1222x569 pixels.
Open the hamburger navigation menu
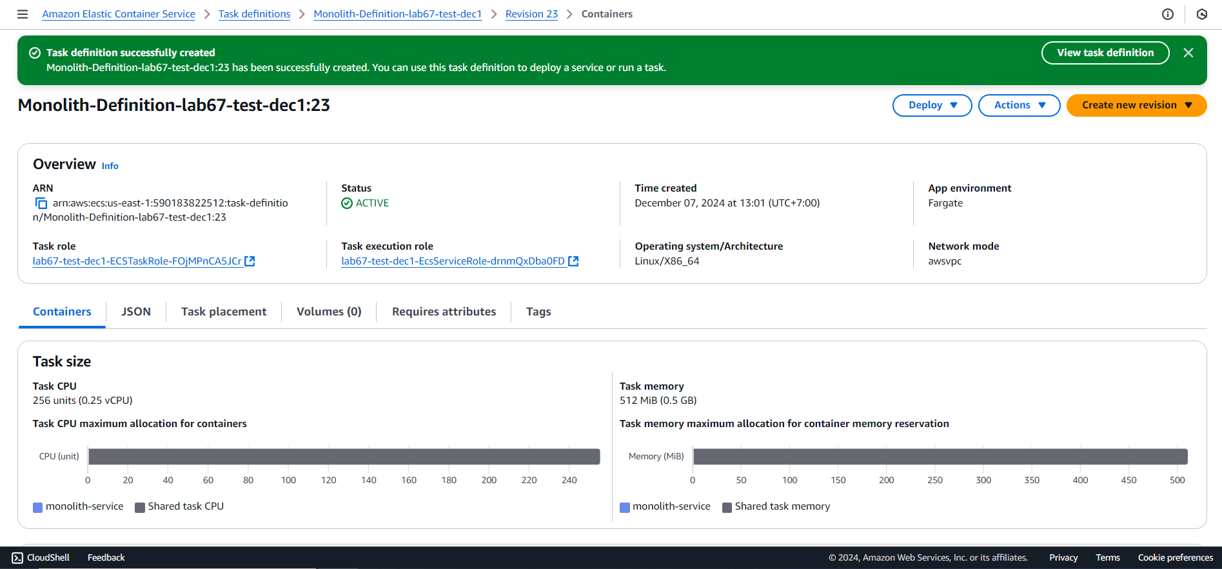(x=23, y=14)
